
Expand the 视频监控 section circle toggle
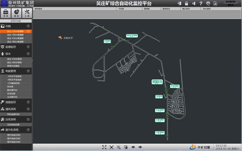tap(28, 102)
